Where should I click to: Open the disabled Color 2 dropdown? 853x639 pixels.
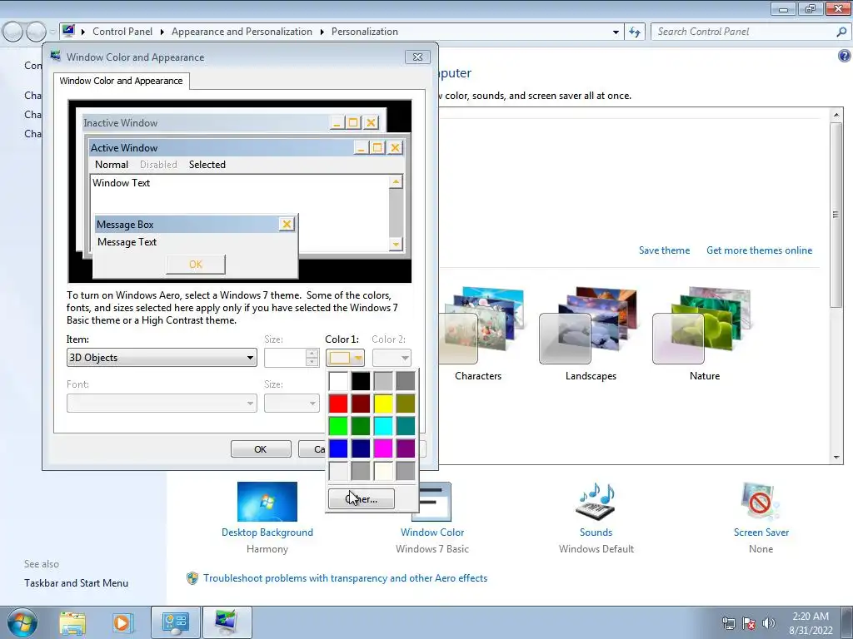[392, 358]
